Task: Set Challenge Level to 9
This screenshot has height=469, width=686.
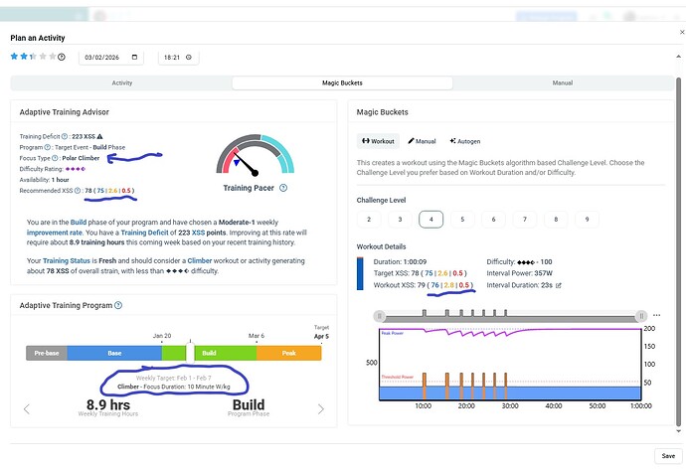Action: [x=586, y=219]
